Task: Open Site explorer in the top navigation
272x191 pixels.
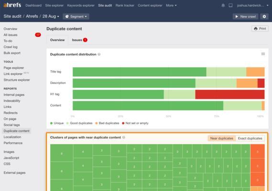Action: [x=54, y=5]
